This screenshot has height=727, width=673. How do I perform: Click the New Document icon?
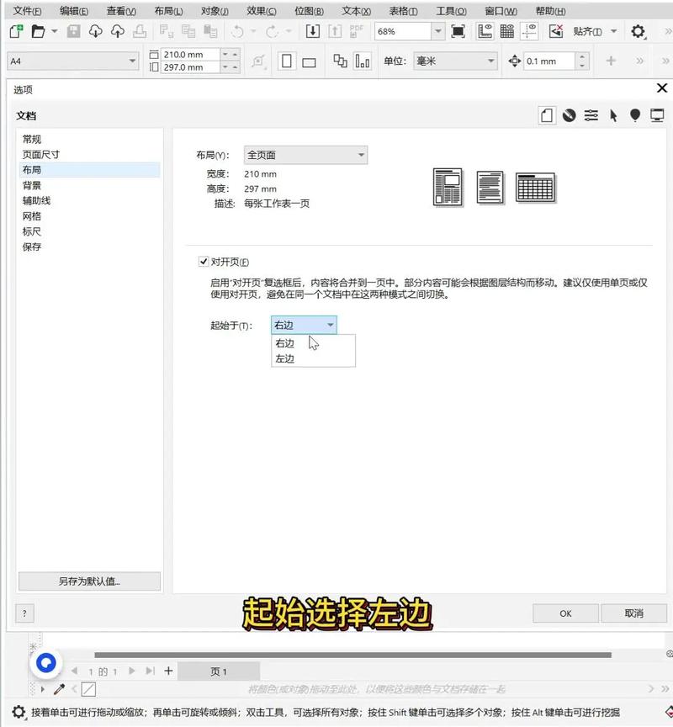tap(14, 31)
